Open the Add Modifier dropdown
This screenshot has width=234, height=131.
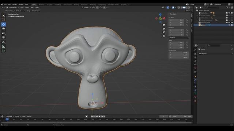[x=215, y=53]
